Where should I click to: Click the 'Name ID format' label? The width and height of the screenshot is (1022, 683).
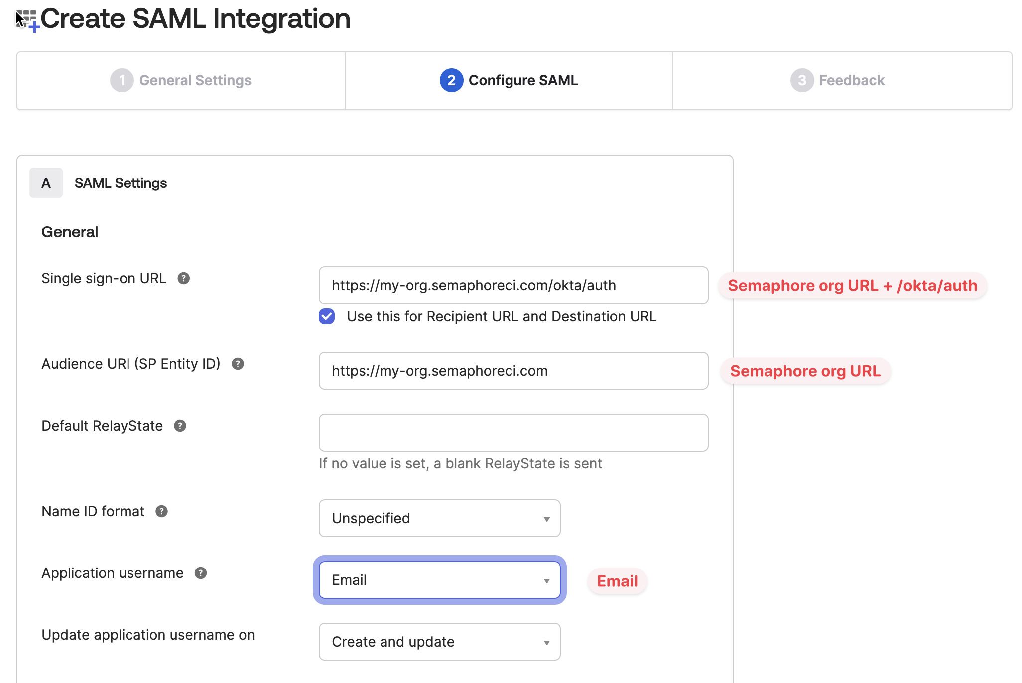pos(93,511)
